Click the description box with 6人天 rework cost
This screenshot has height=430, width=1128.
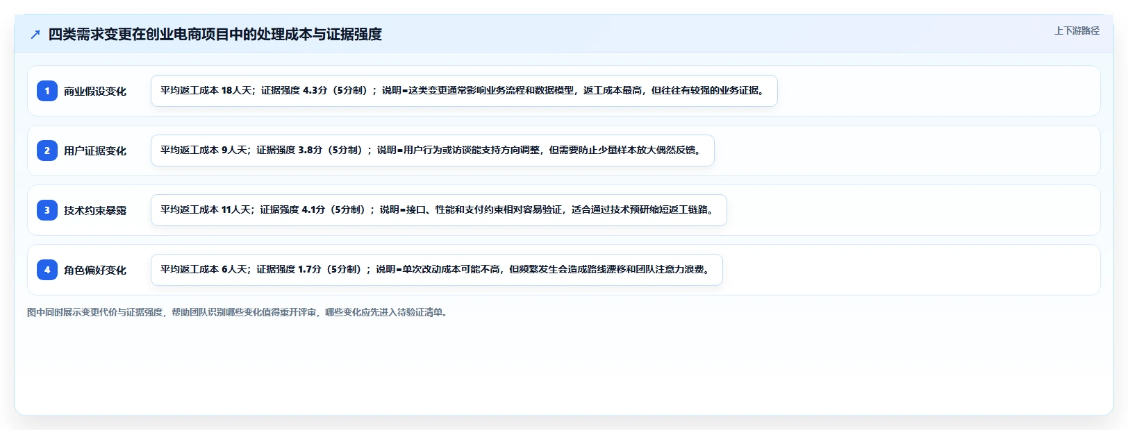click(437, 270)
